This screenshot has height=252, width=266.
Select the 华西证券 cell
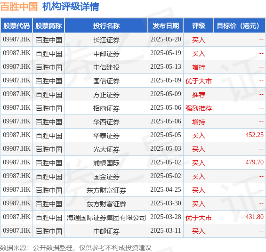click(106, 122)
